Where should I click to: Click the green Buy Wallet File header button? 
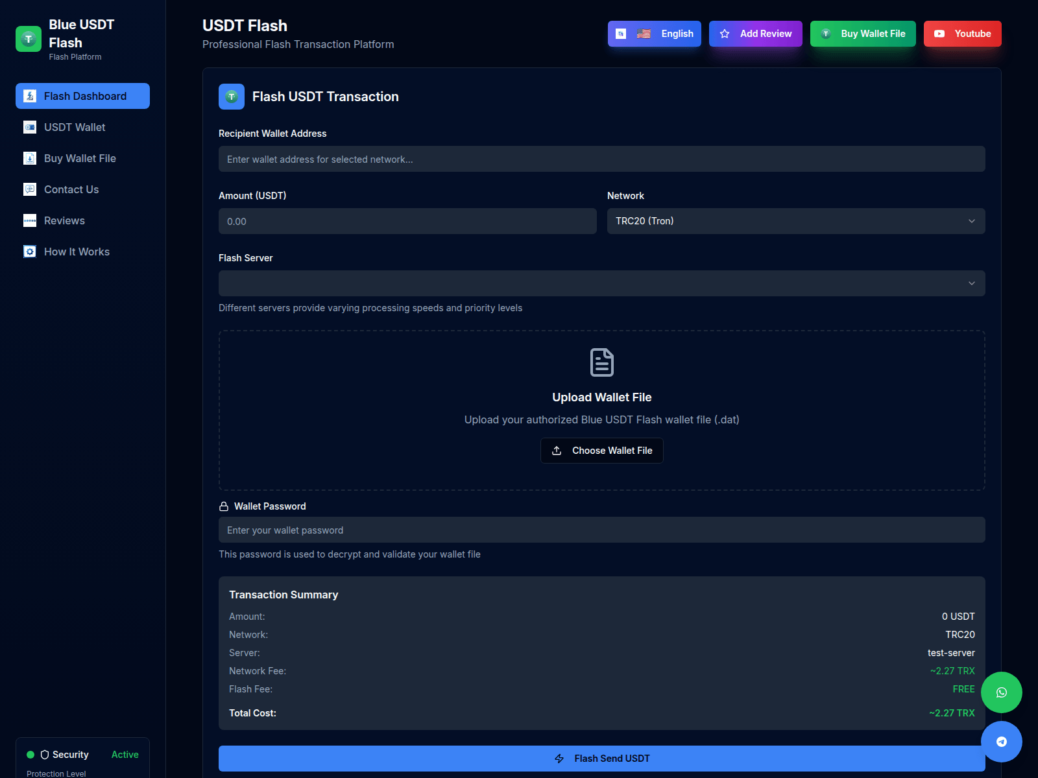click(863, 34)
